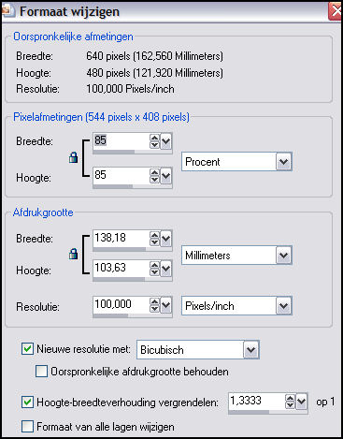
Task: Toggle Nieuwe resolutie met checkbox
Action: (x=27, y=348)
